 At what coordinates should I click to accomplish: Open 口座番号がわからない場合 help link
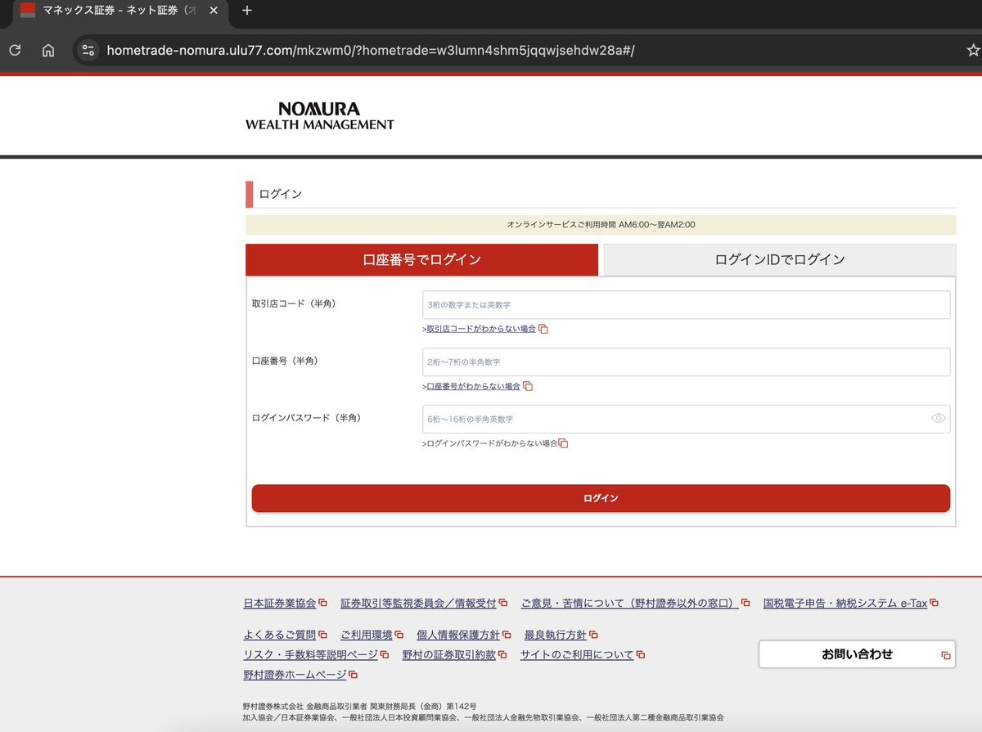point(473,386)
